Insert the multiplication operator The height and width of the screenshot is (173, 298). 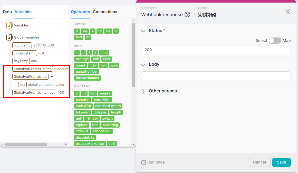[x=90, y=53]
